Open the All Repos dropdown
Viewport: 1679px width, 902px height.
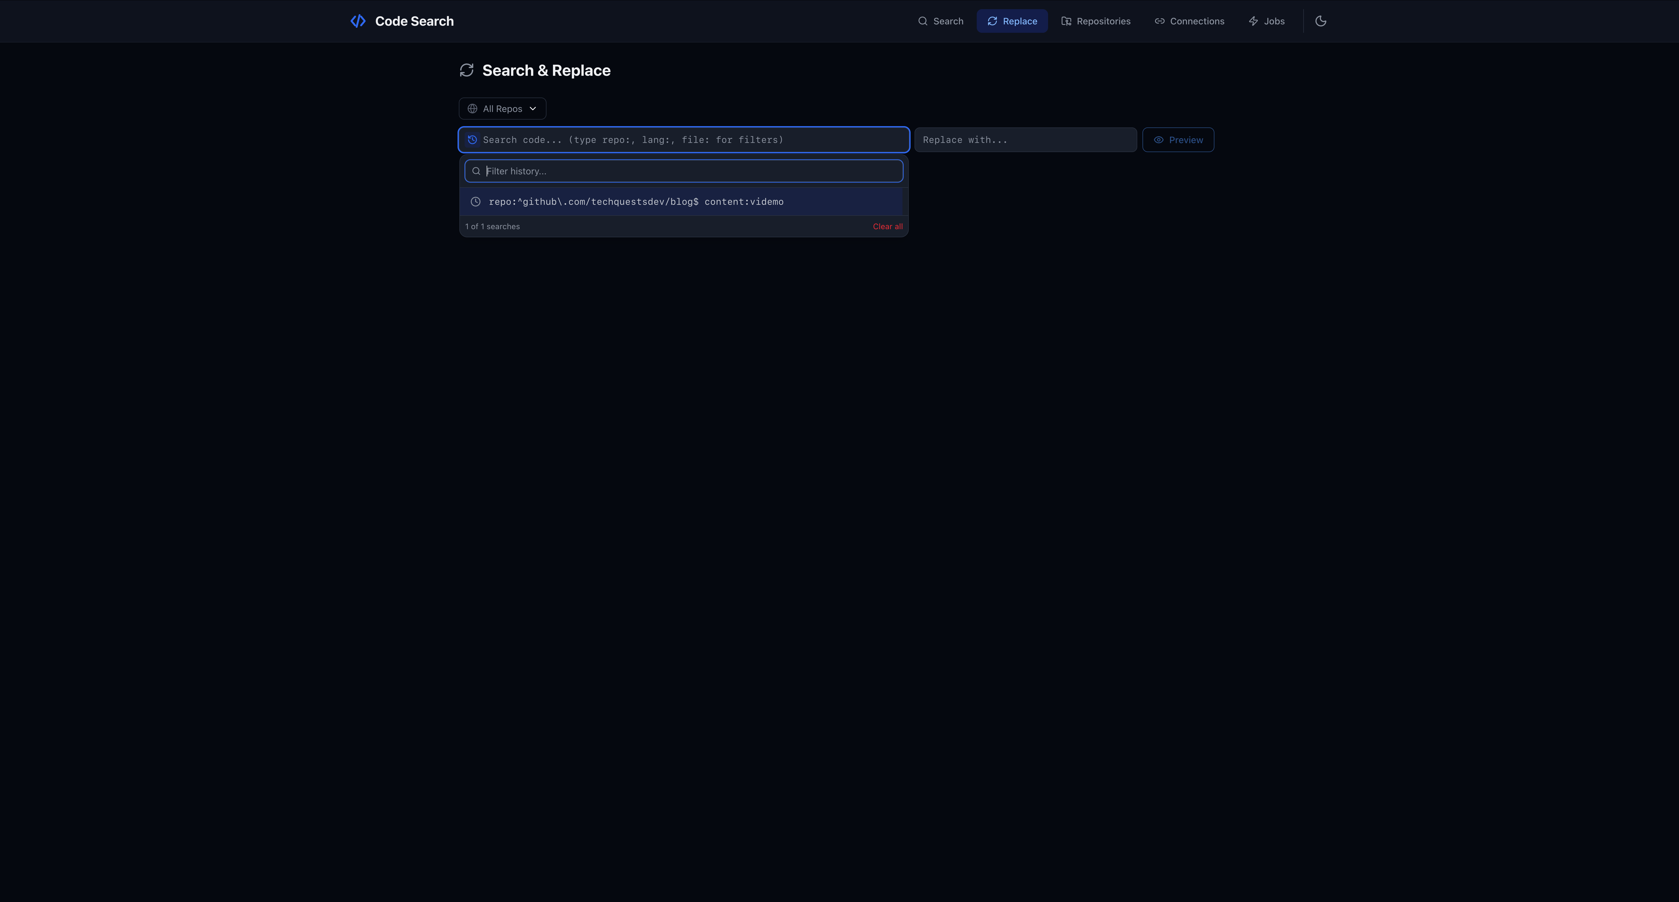(502, 108)
